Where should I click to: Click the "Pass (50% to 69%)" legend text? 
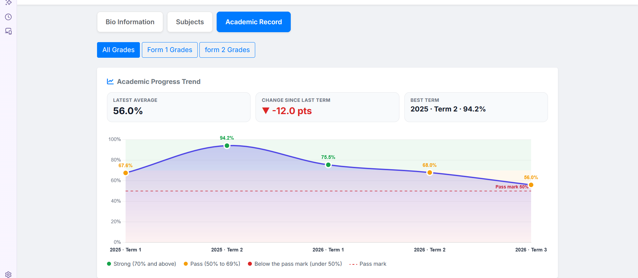click(x=215, y=264)
